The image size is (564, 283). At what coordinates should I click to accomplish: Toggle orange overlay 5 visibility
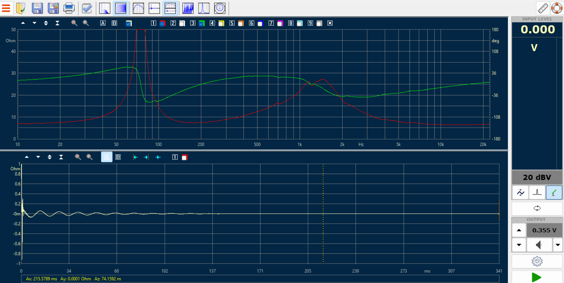tap(241, 23)
